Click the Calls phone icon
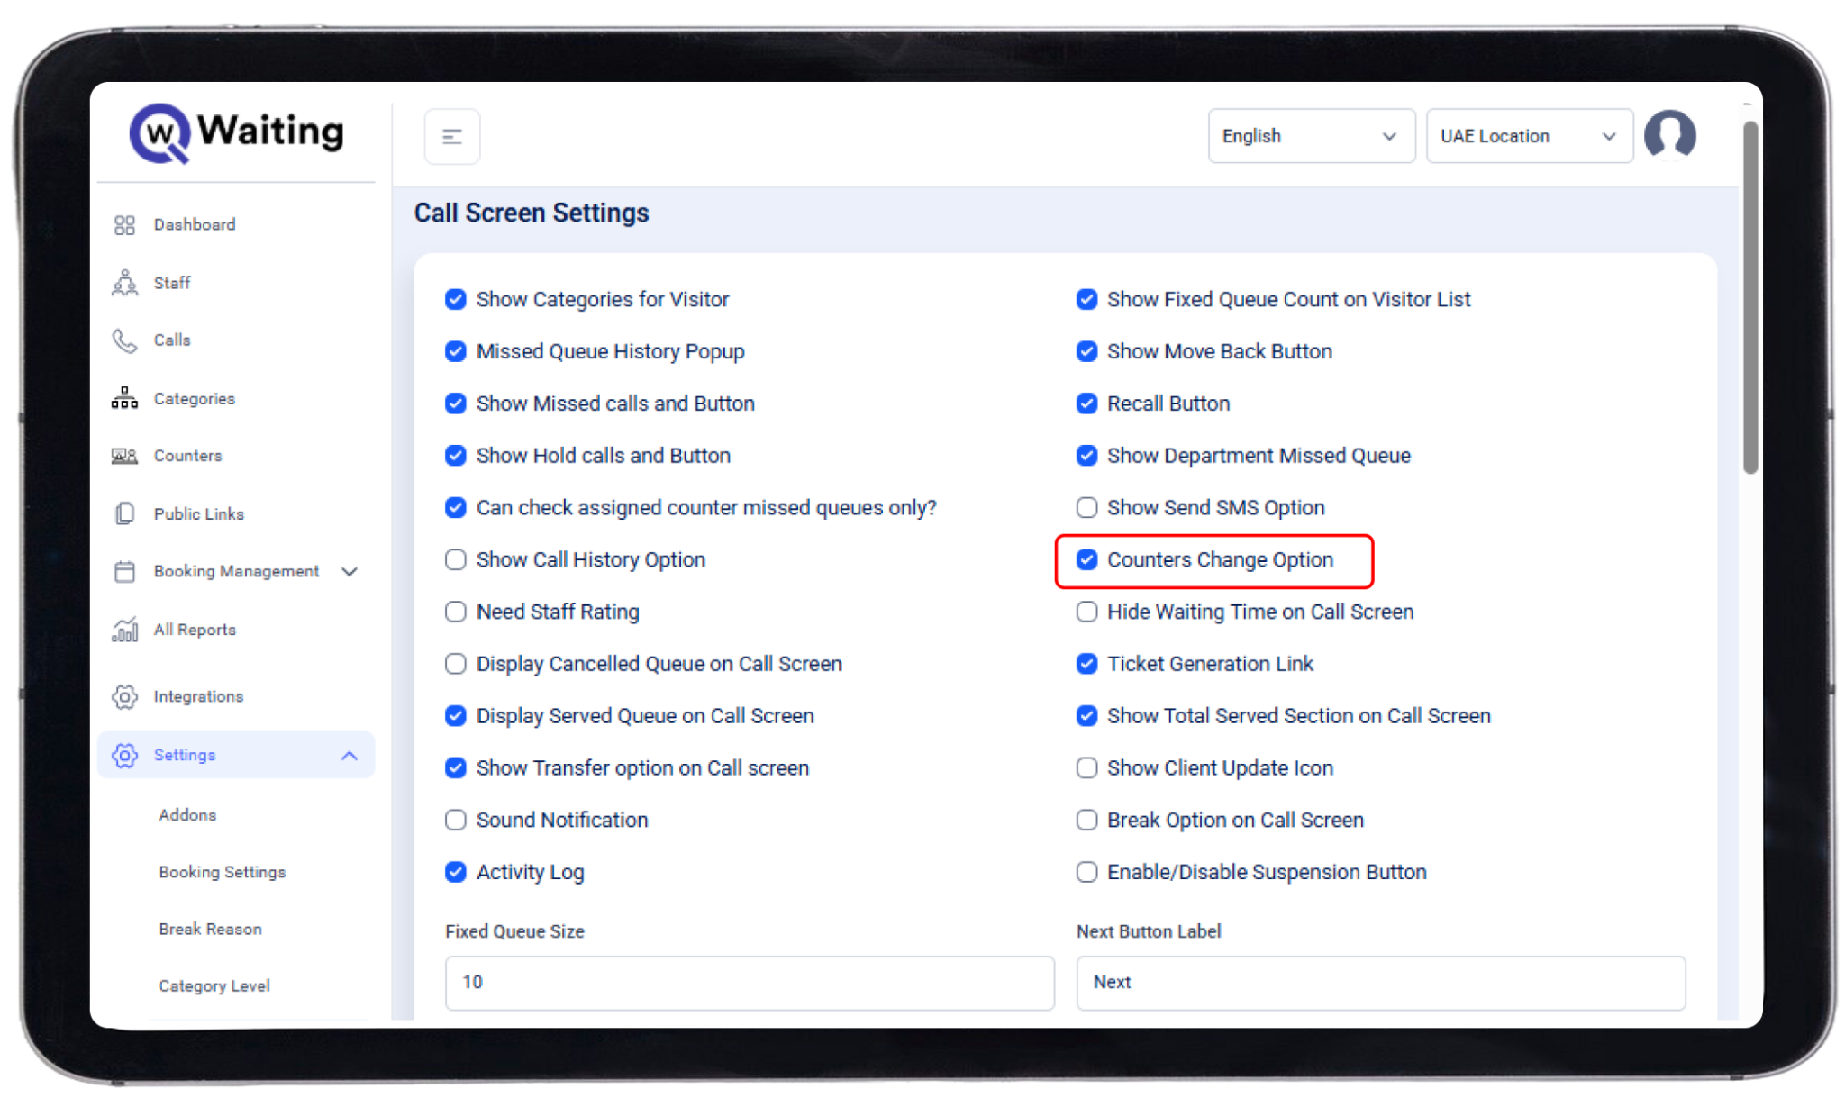Viewport: 1845px width, 1107px height. click(x=124, y=340)
